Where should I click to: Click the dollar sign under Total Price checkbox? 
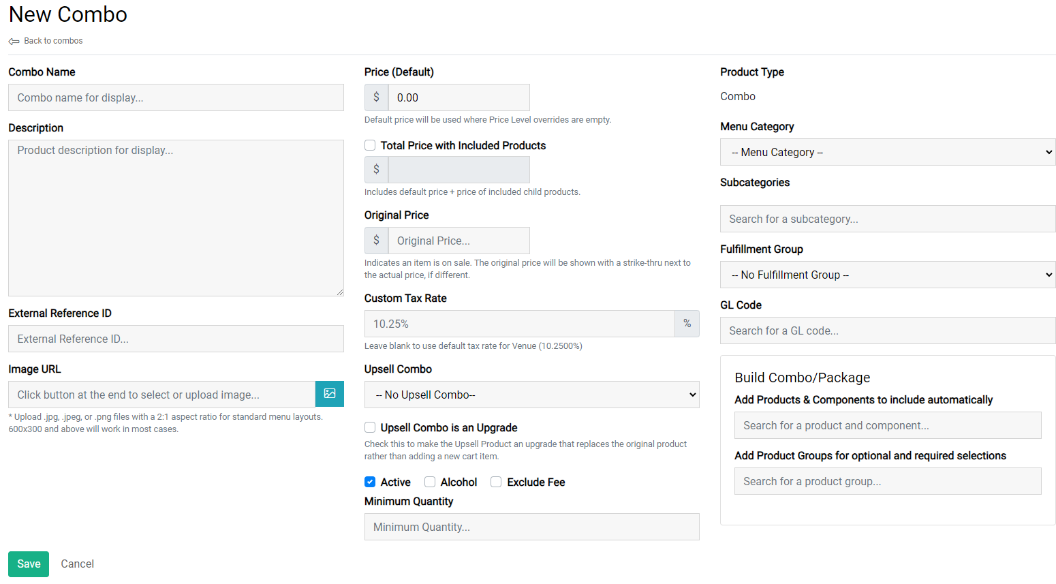[376, 169]
